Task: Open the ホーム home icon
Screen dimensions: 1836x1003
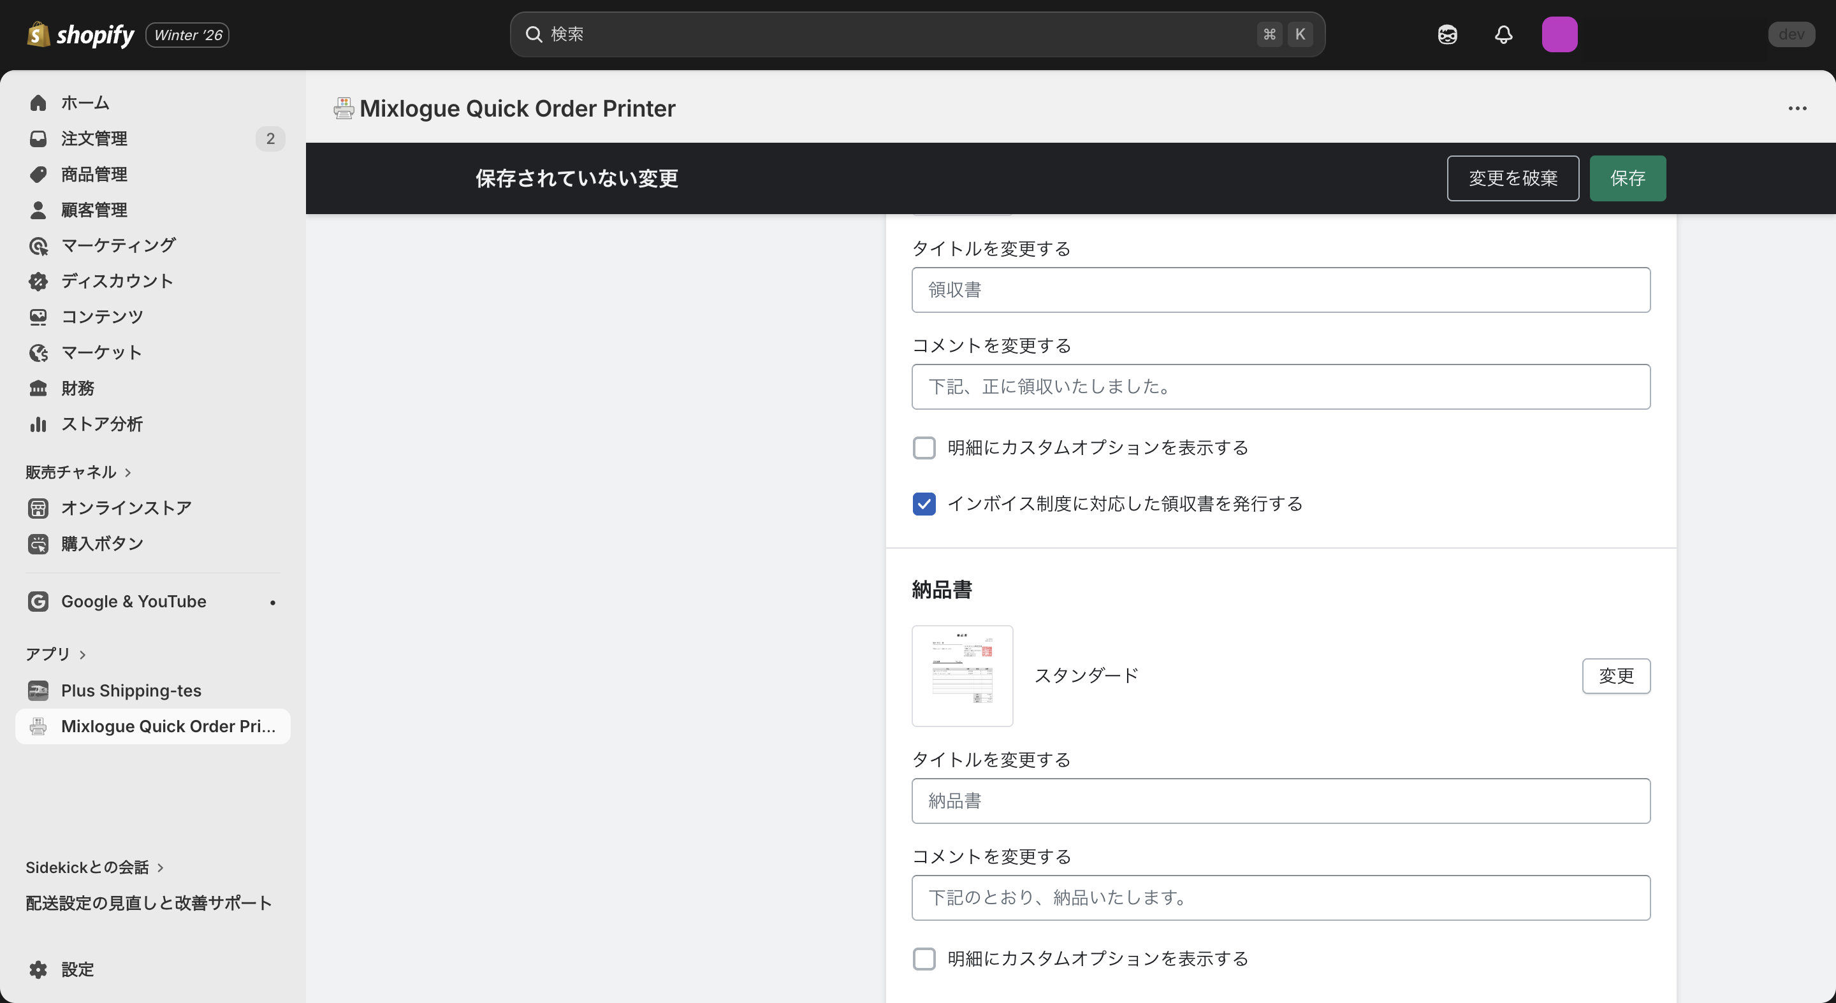Action: click(x=38, y=103)
